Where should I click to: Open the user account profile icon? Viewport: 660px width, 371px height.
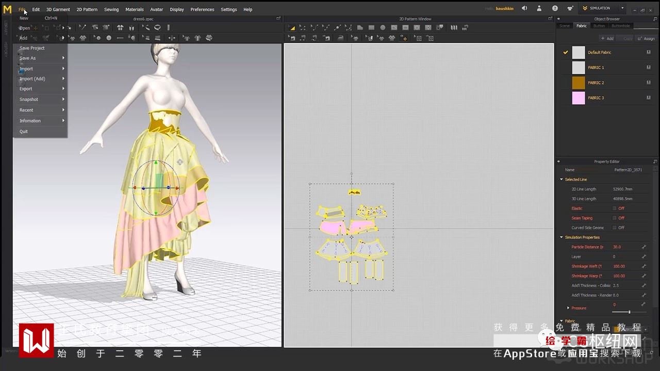click(x=539, y=8)
